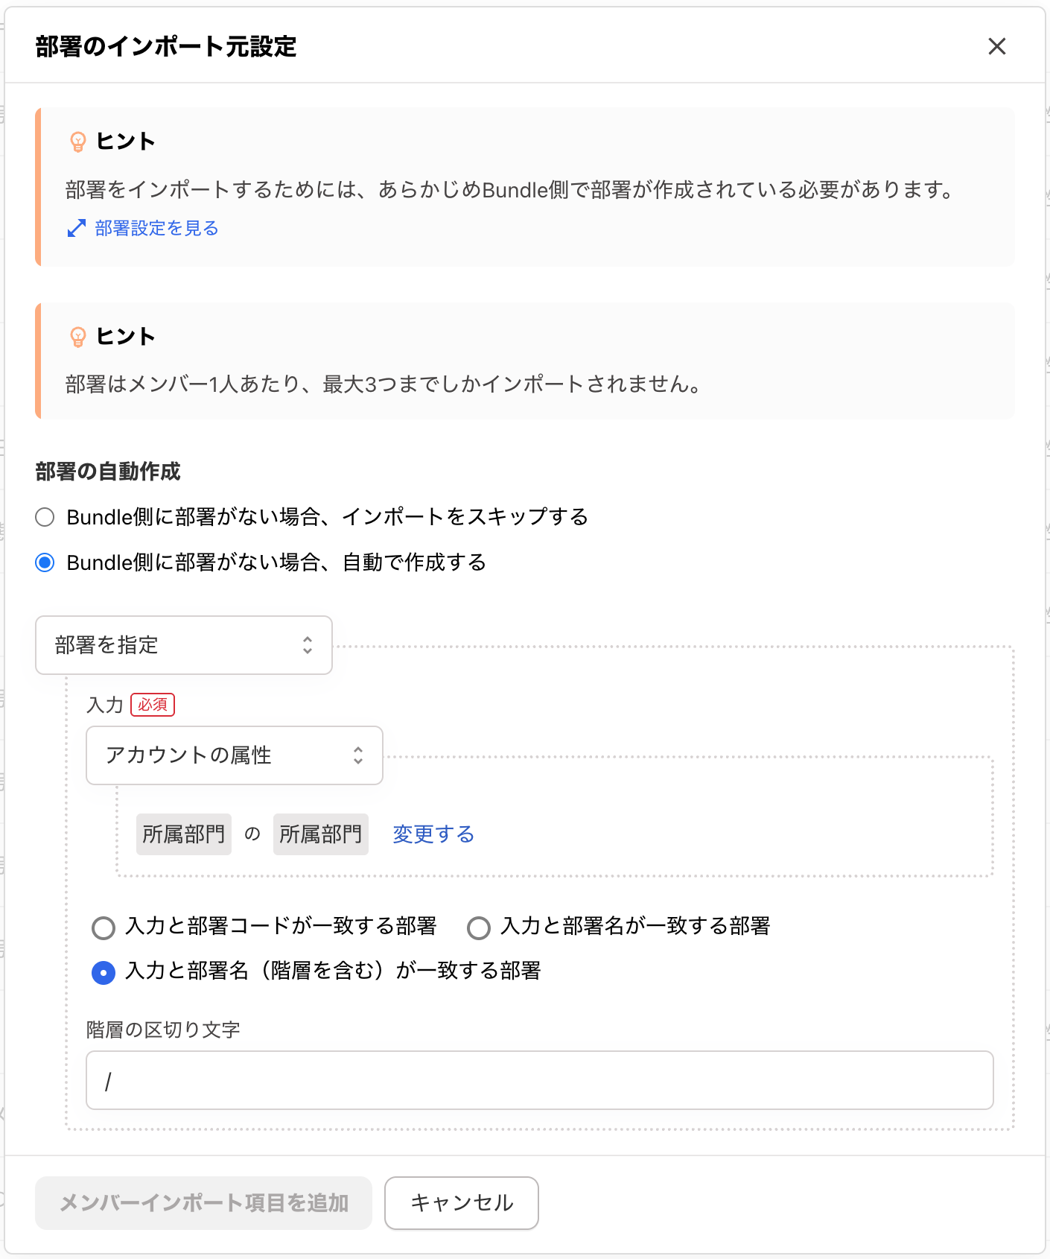
Task: Select 入力と部署名が一致する部署
Action: pos(479,927)
